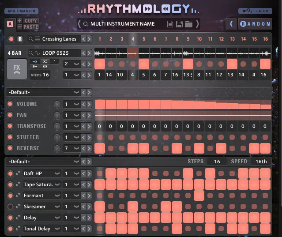Click the SPEED 16th value field
This screenshot has width=282, height=237.
[261, 162]
